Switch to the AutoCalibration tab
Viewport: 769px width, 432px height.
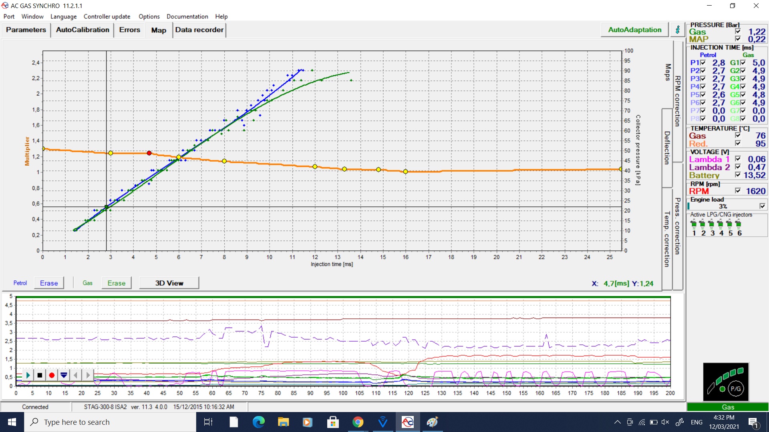[x=83, y=30]
